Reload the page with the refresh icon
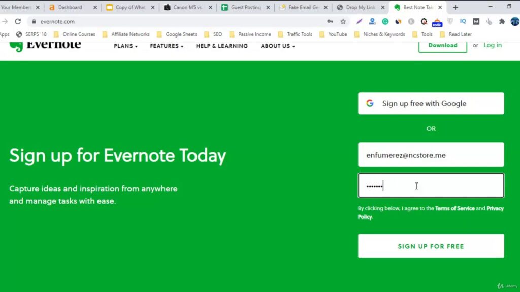 pyautogui.click(x=18, y=21)
